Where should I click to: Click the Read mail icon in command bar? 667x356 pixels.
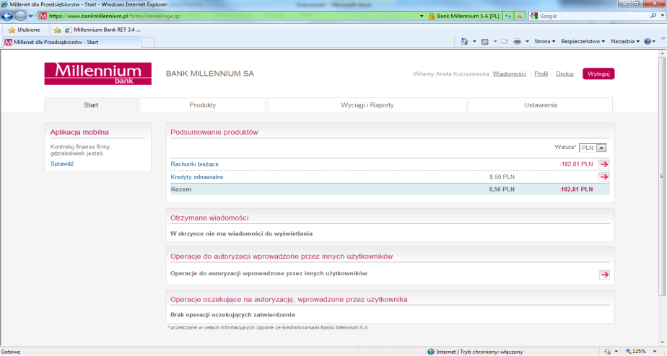[x=504, y=41]
